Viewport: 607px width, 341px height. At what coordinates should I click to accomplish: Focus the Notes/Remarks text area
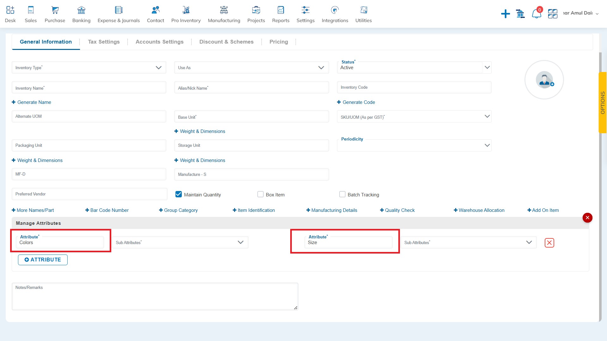click(155, 296)
